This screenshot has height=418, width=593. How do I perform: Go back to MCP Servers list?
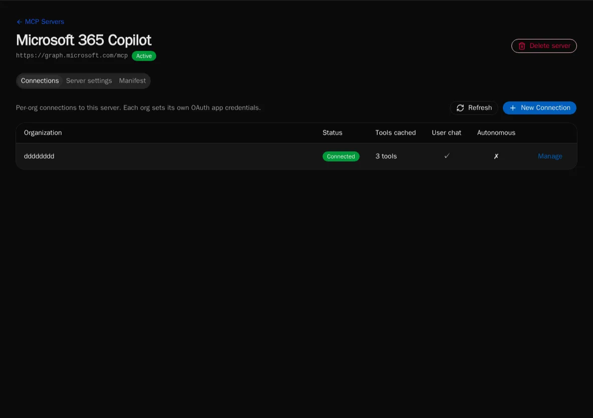click(x=40, y=22)
